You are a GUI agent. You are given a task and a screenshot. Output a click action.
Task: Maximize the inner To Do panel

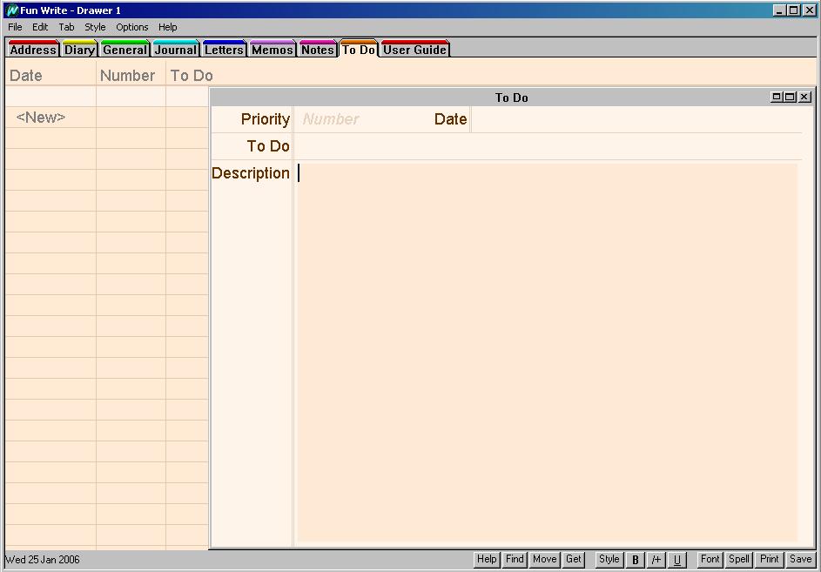click(x=791, y=97)
